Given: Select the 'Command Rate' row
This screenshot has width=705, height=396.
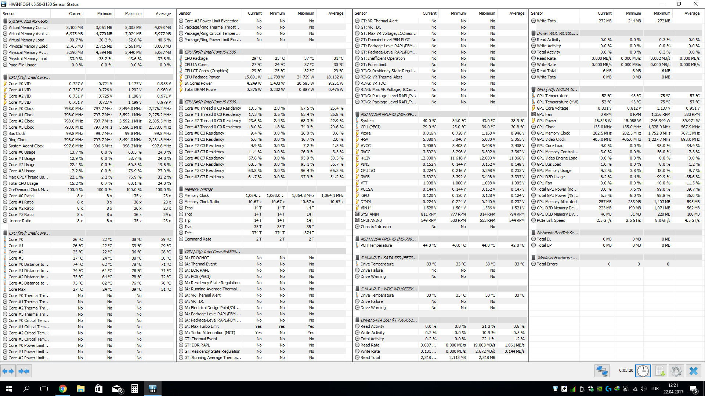Looking at the screenshot, I should [x=263, y=239].
